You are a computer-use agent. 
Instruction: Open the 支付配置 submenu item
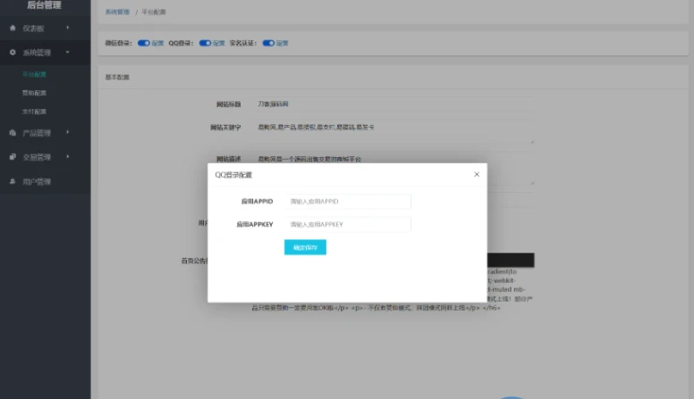tap(35, 112)
